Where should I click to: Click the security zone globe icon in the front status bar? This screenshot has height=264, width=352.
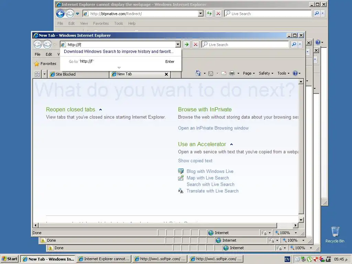(x=211, y=233)
